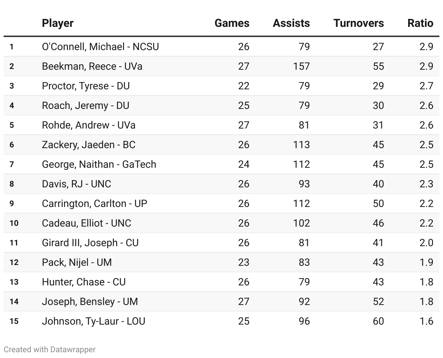Select George, Naithan - GaTech row
Image resolution: width=443 pixels, height=358 pixels.
coord(221,164)
